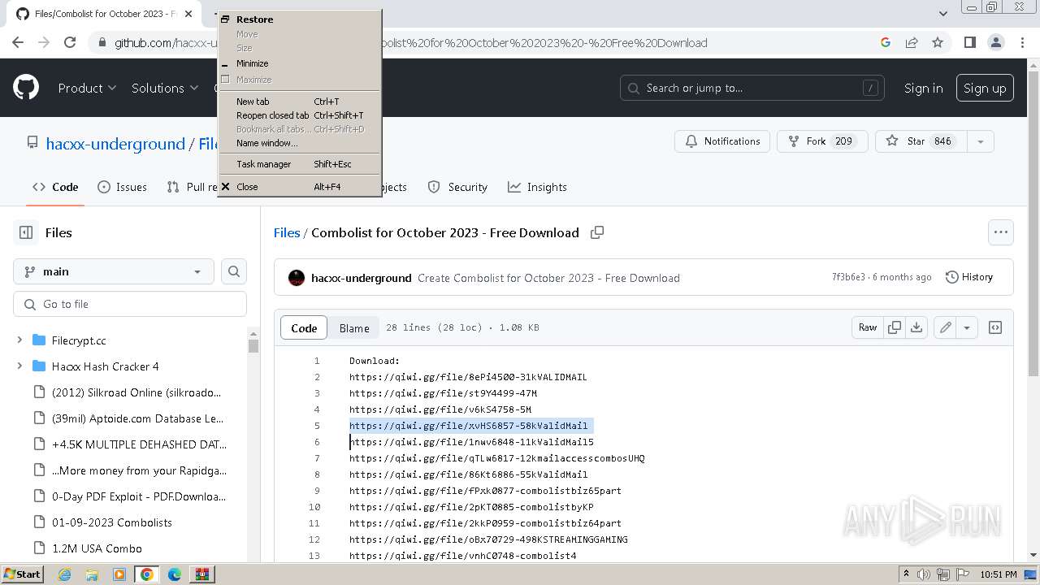Screen dimensions: 1040x585
Task: Click the file tree scrollbar thumb
Action: click(x=253, y=345)
